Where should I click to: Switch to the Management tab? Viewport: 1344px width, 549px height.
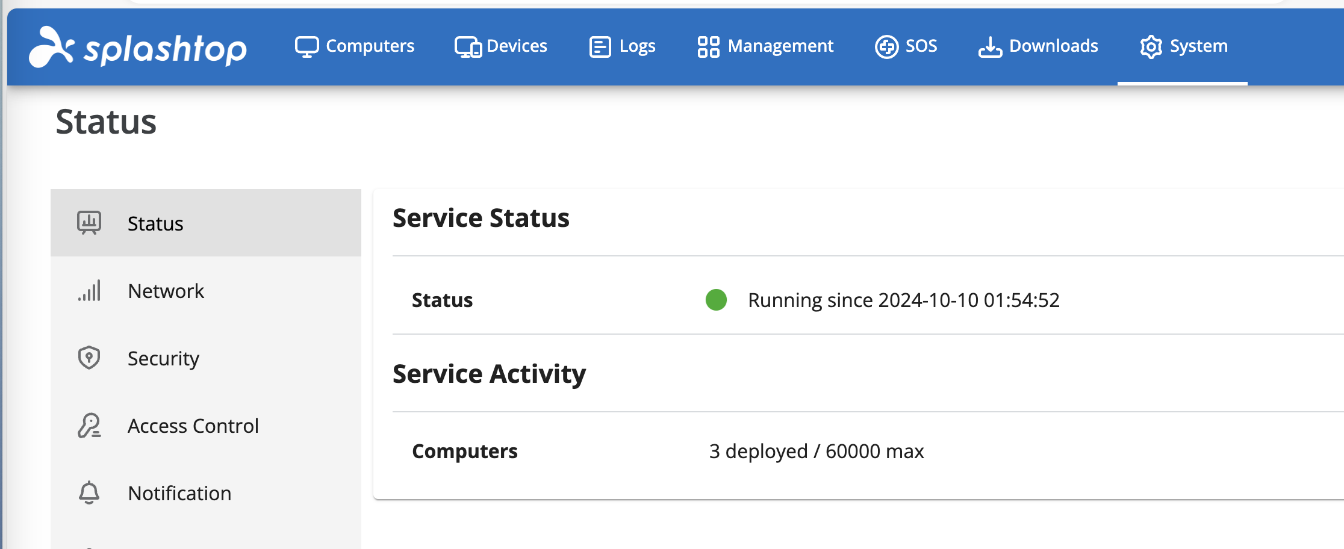(765, 46)
